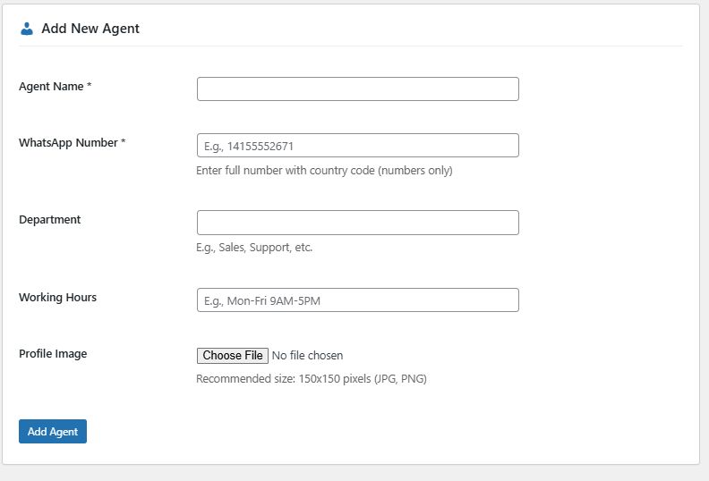Click the Department label

[x=50, y=220]
